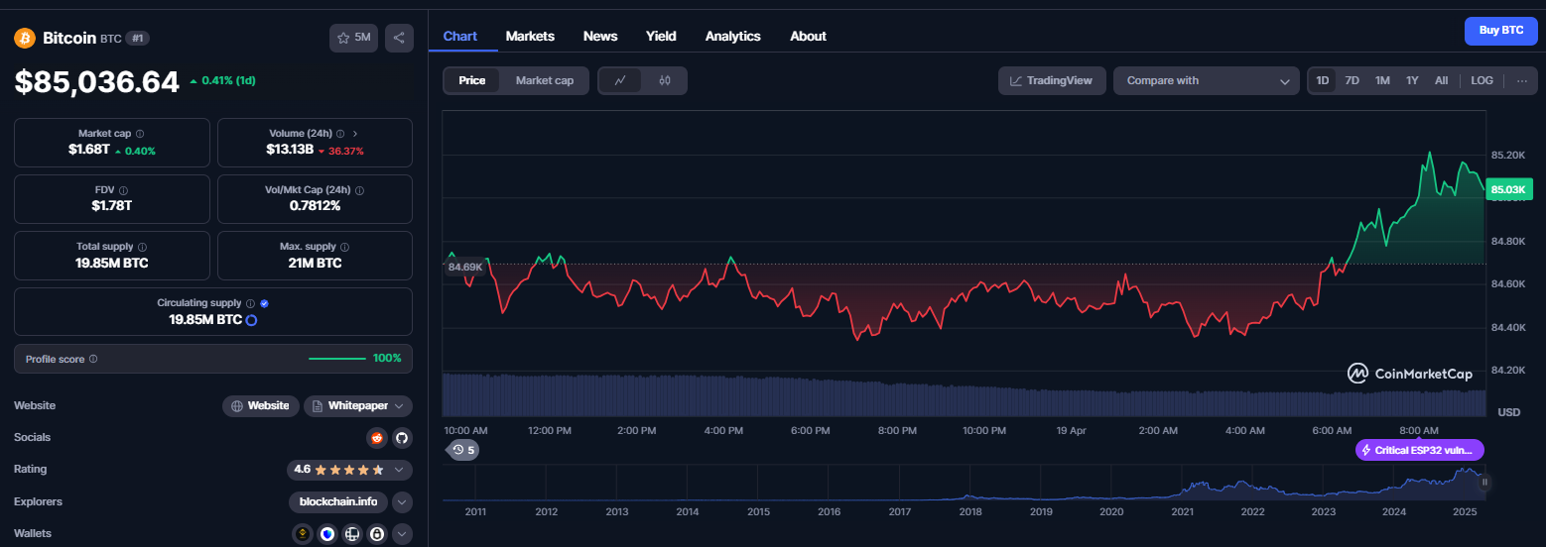Select the third wallet icon (Ledger)
The image size is (1546, 547).
(352, 534)
